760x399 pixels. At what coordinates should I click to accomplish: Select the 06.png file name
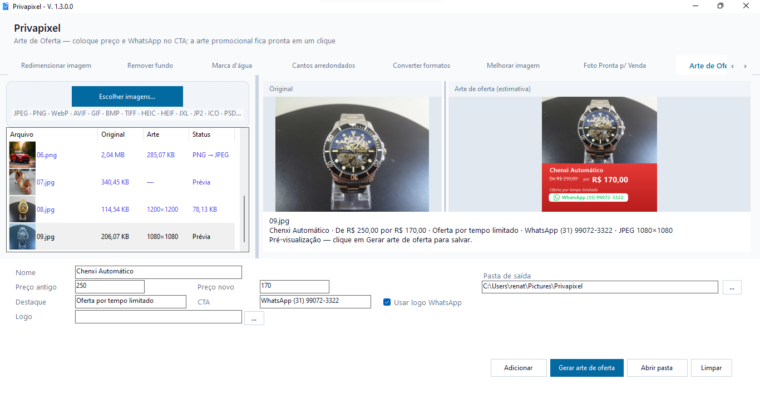point(47,155)
